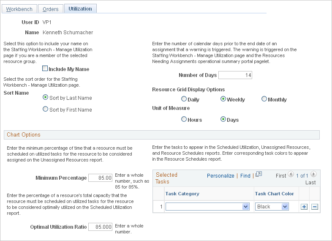Select Sort by First Name option

coord(45,109)
